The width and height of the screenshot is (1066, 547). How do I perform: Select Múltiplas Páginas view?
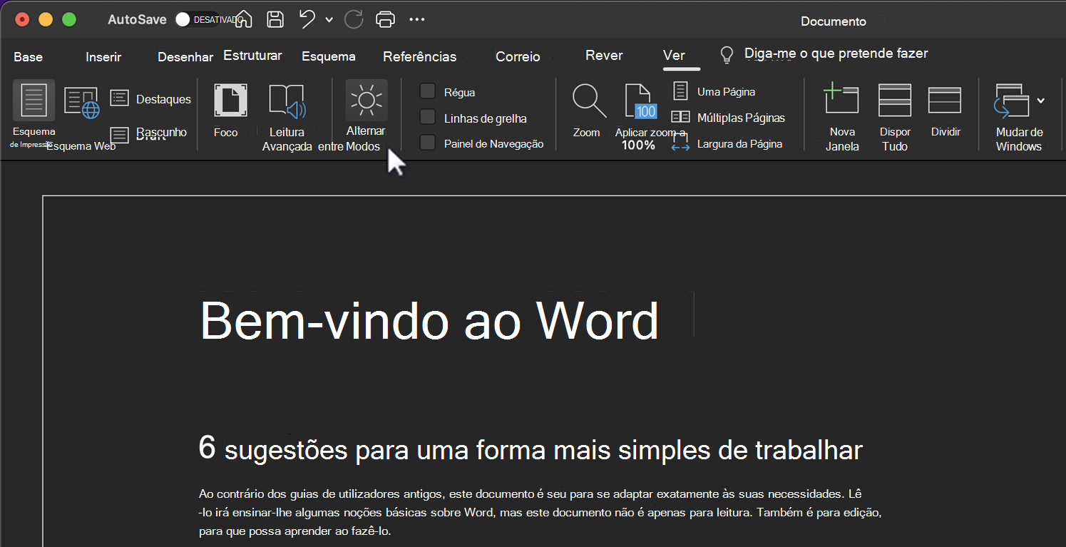pos(728,118)
